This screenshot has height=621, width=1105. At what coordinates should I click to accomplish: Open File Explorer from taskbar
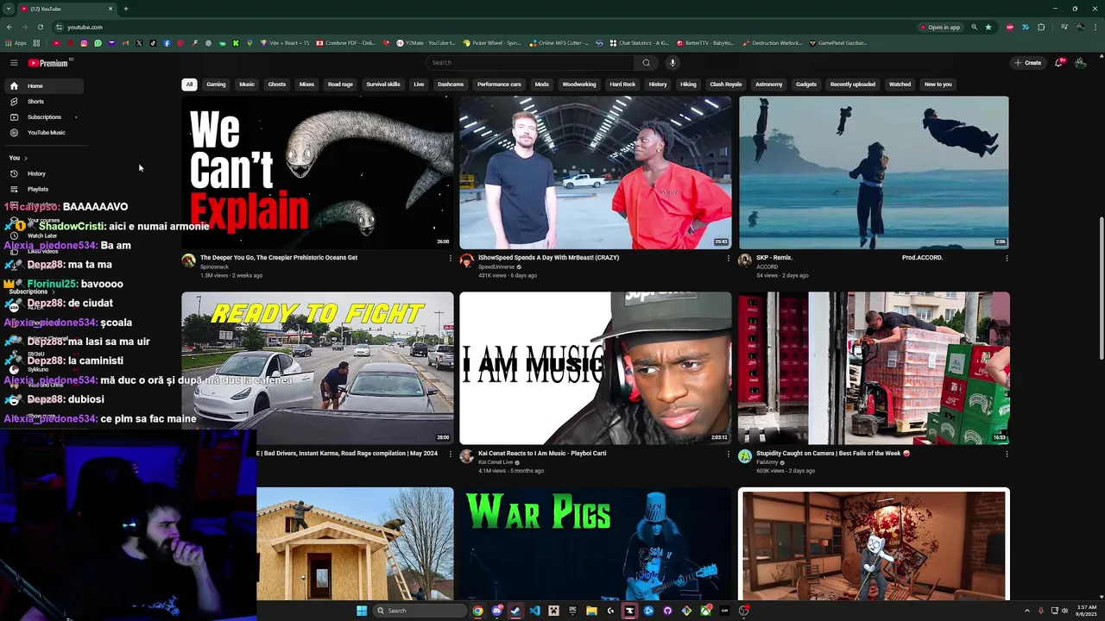coord(591,611)
